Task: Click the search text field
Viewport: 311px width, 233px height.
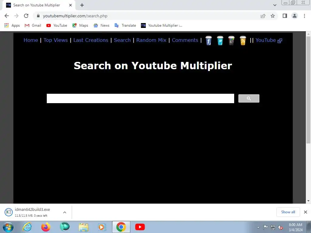Action: click(x=140, y=99)
